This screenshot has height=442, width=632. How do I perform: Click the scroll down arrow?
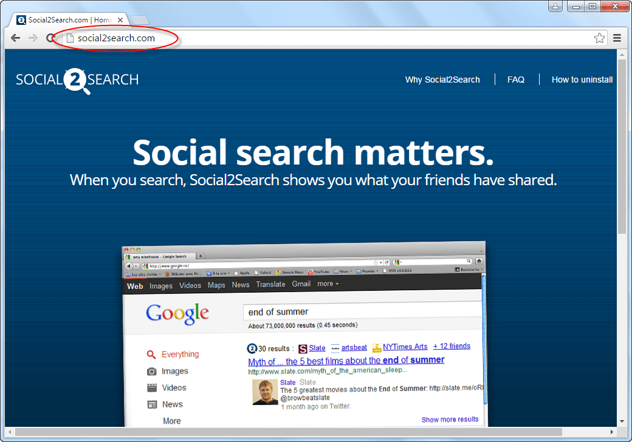coord(622,421)
